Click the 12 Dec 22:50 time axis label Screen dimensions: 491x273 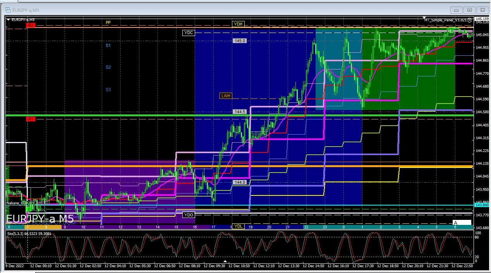[x=463, y=266]
